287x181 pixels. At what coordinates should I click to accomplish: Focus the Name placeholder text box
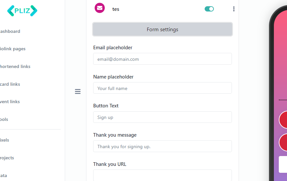(x=162, y=88)
